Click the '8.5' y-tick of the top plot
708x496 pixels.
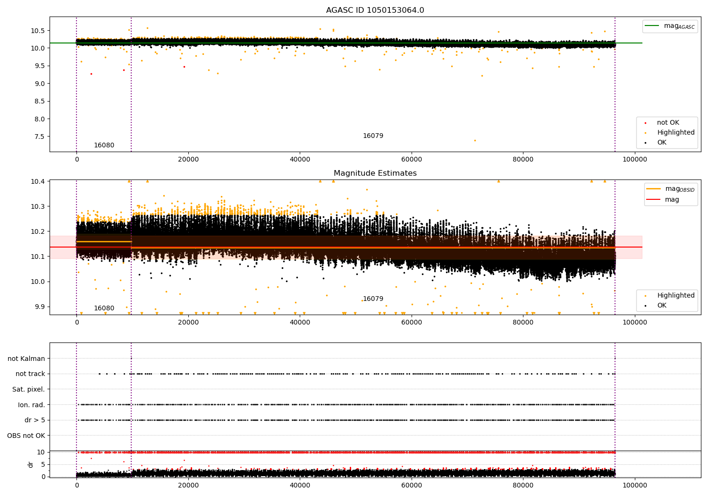tap(39, 102)
